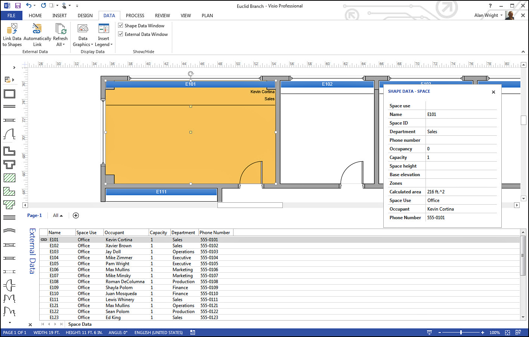Viewport: 529px width, 337px height.
Task: Click the Link Data to Shapes icon
Action: 12,28
